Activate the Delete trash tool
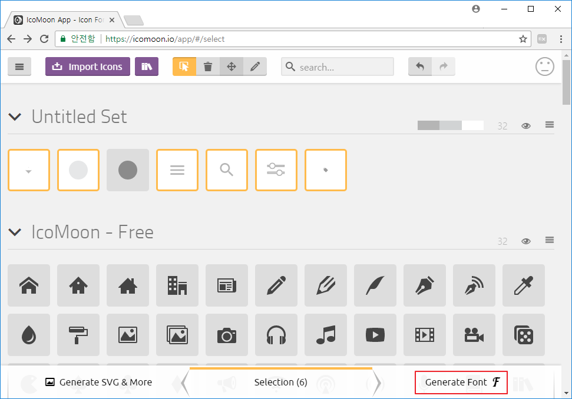The height and width of the screenshot is (399, 572). click(207, 66)
